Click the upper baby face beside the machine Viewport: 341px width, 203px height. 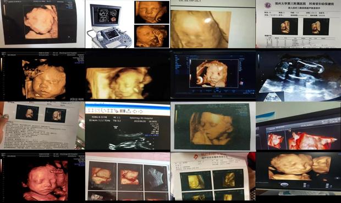[x=152, y=12]
